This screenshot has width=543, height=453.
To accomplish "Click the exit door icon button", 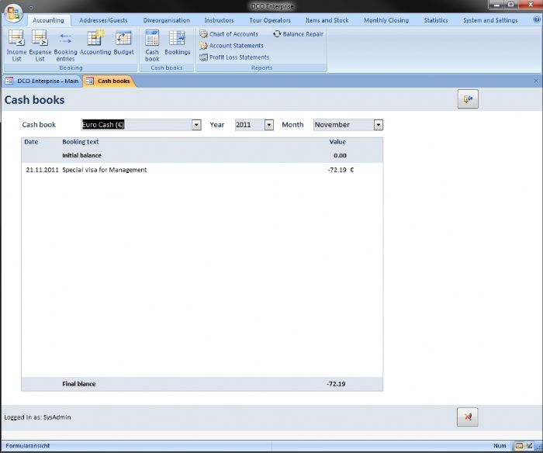I will (x=467, y=99).
